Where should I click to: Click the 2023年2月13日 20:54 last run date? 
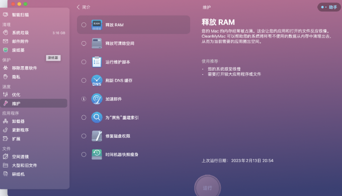tap(252, 160)
